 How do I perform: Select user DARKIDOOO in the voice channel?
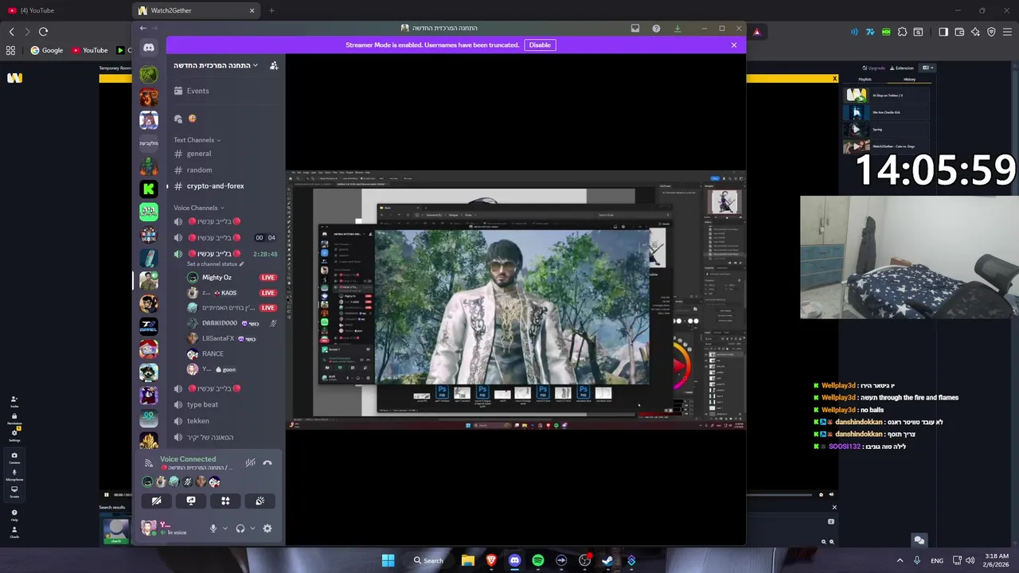(x=219, y=323)
